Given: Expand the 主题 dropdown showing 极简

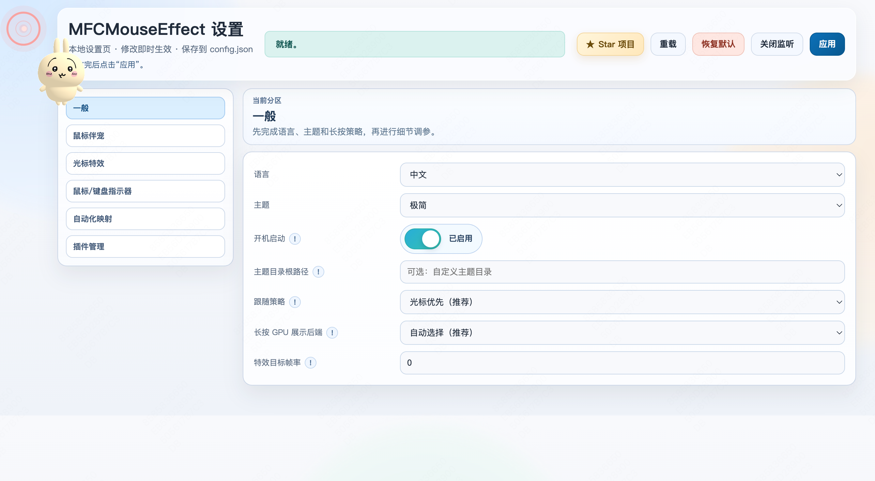Looking at the screenshot, I should click(x=622, y=205).
